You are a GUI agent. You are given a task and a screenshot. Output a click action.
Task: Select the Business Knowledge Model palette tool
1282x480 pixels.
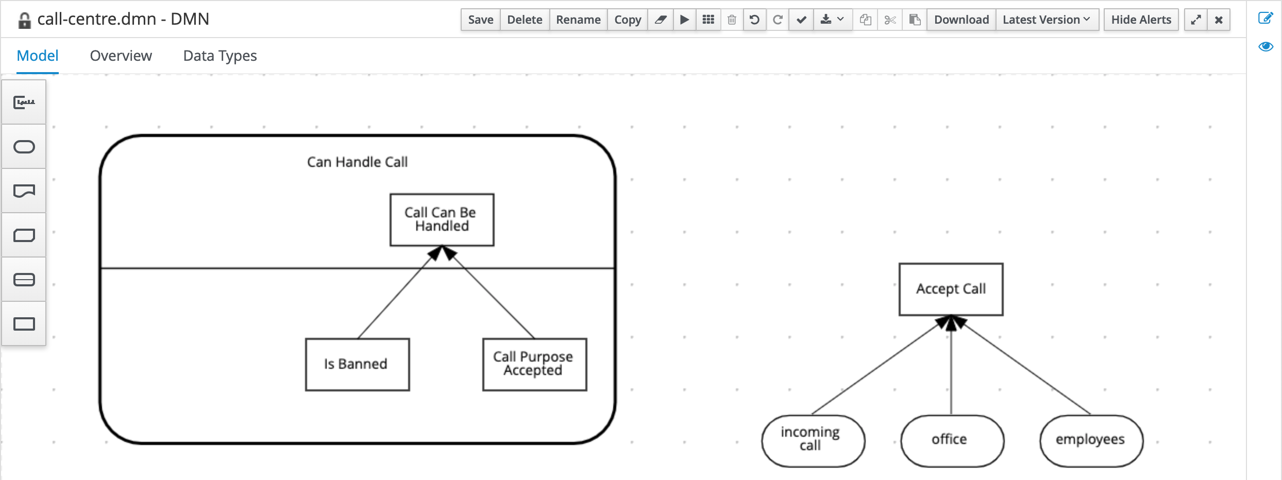pos(24,235)
